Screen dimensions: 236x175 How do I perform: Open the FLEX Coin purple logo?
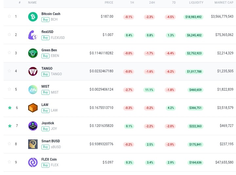pyautogui.click(x=33, y=162)
